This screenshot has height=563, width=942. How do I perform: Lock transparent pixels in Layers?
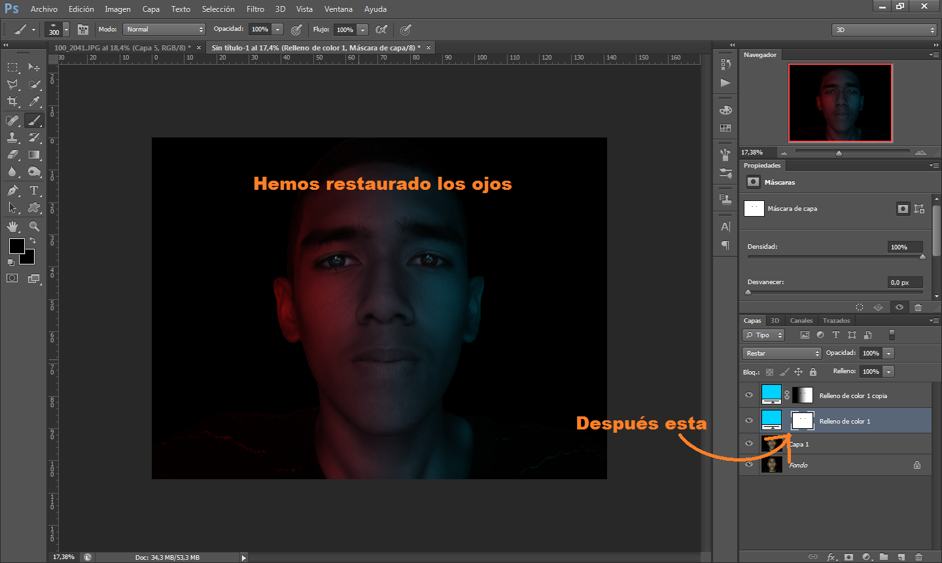(x=769, y=372)
